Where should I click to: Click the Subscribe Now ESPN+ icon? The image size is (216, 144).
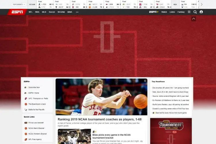coord(26,87)
